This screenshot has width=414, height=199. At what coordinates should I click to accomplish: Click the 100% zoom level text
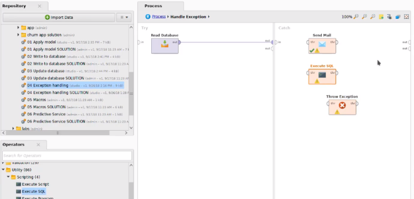(x=347, y=17)
